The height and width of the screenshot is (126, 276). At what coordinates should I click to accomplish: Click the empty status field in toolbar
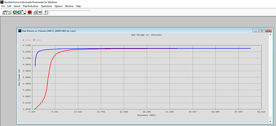(70, 12)
